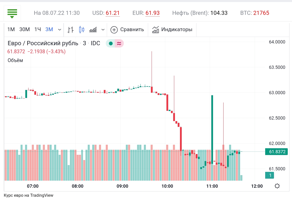The height and width of the screenshot is (201, 292).
Task: Open the Indicators chart icon
Action: (155, 30)
